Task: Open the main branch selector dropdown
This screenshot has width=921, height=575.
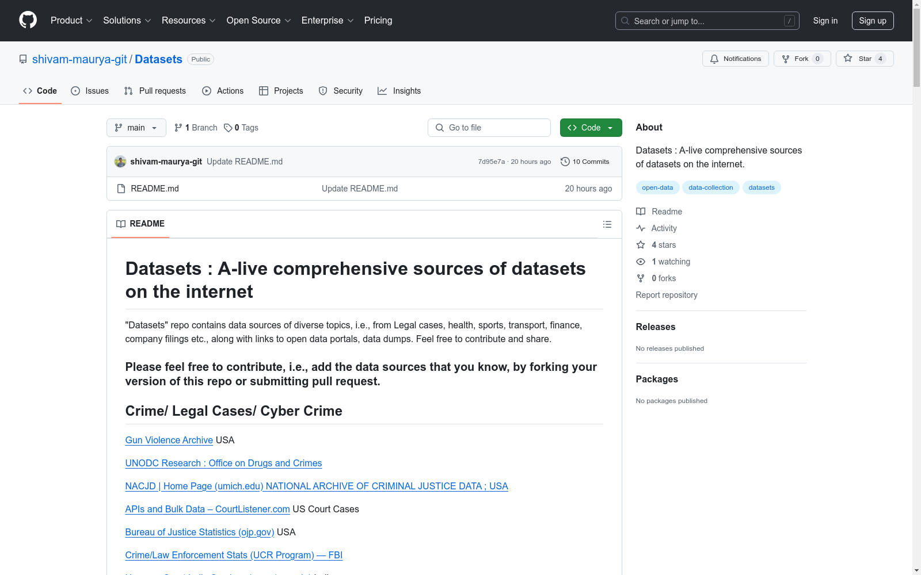Action: [136, 128]
